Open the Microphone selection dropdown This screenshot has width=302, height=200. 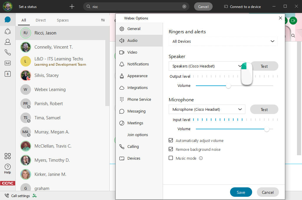tap(206, 109)
